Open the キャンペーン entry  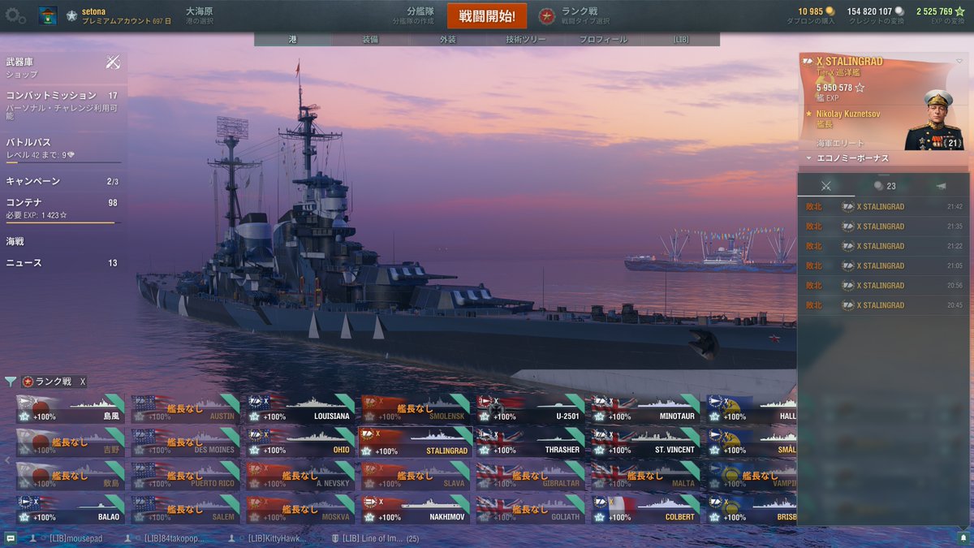click(63, 181)
